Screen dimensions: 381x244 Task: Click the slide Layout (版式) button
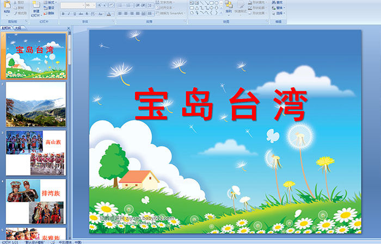[50, 2]
